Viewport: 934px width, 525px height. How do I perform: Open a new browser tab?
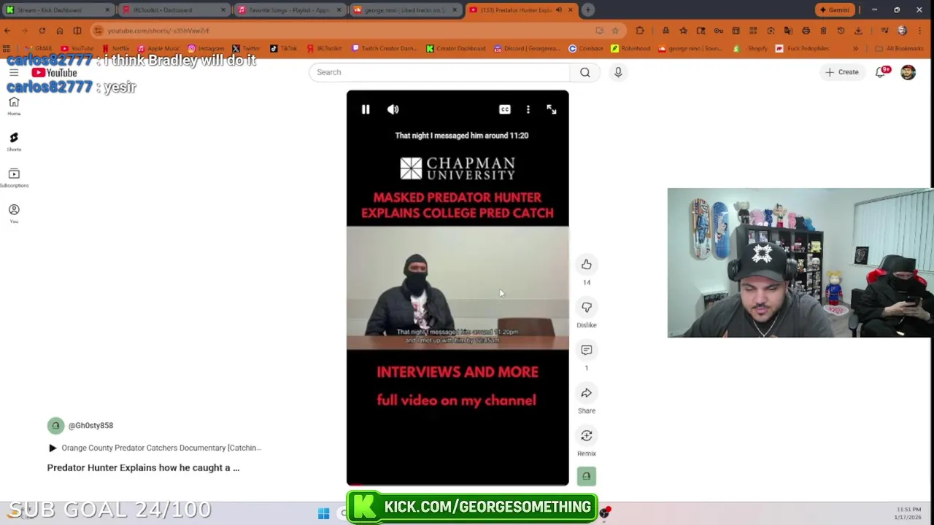(588, 10)
